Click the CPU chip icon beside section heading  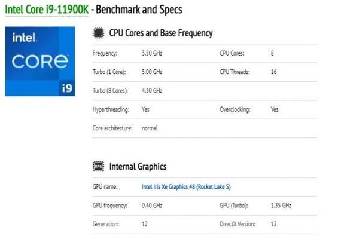[x=98, y=33]
